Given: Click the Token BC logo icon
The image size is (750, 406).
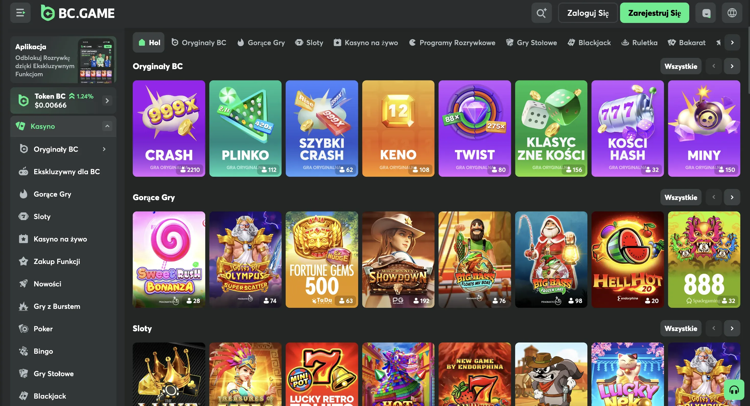Looking at the screenshot, I should [23, 100].
